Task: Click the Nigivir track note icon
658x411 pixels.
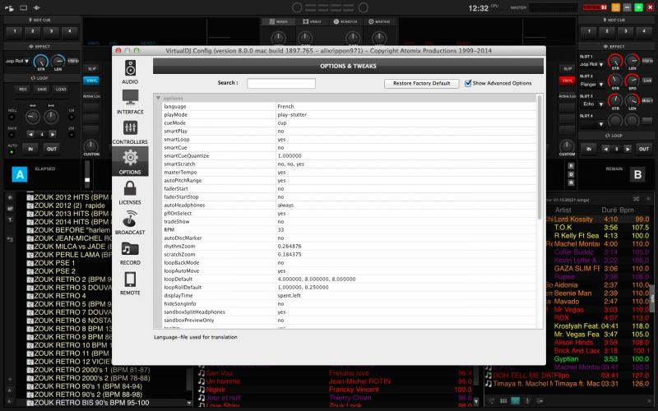Action: [202, 390]
